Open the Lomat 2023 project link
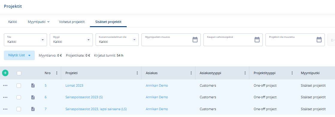 (x=74, y=85)
